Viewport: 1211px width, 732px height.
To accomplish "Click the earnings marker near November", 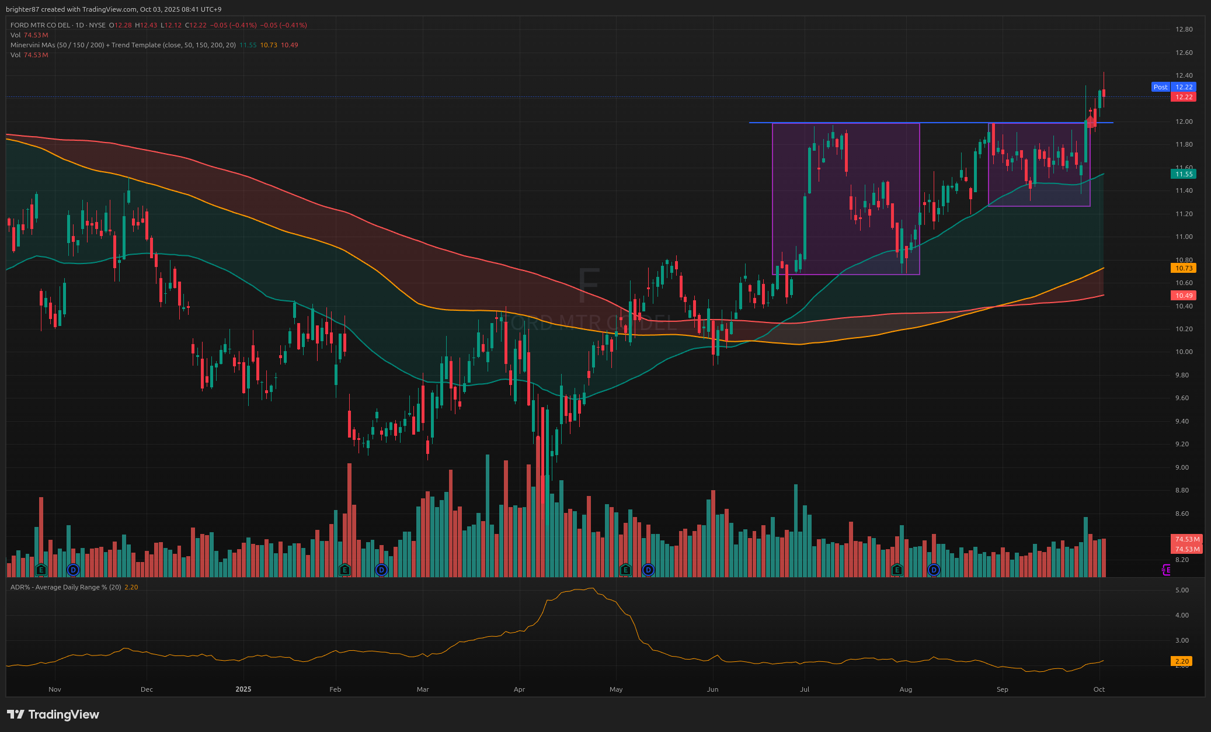I will coord(41,569).
